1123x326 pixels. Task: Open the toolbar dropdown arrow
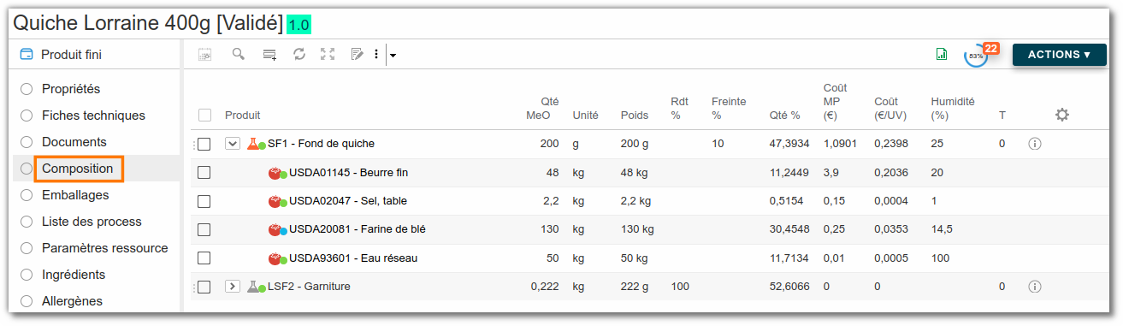coord(393,56)
